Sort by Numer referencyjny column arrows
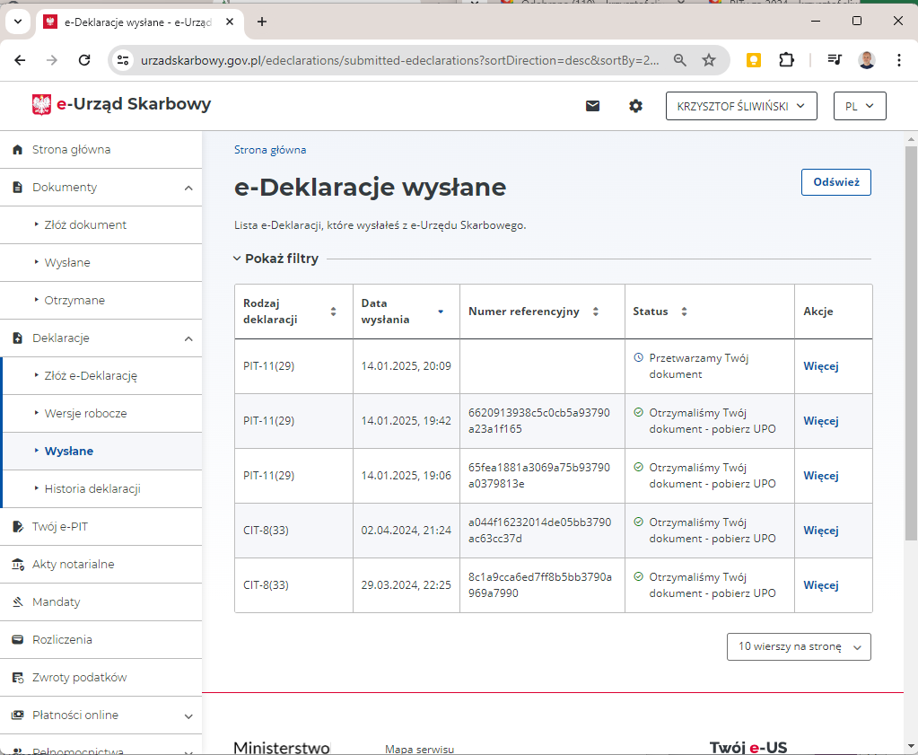The image size is (918, 755). [597, 312]
